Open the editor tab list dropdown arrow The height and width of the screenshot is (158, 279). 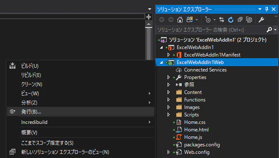point(150,9)
